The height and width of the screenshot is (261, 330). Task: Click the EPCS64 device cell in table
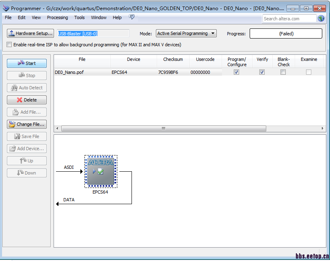click(x=134, y=72)
